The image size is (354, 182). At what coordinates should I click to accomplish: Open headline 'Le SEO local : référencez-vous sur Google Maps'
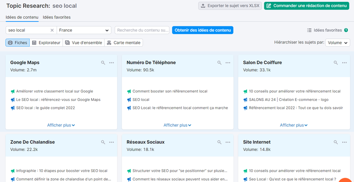click(58, 99)
